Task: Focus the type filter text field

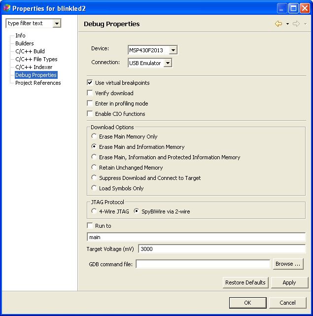Action: [30, 23]
